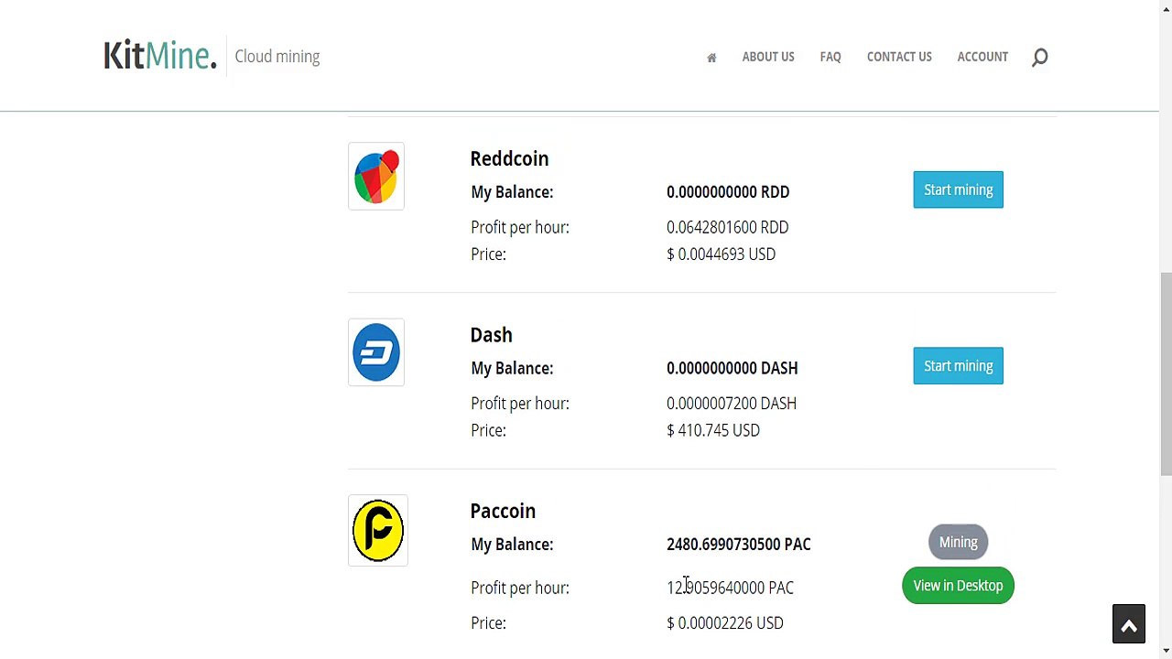Click the page vertical scrollbar thumb
1172x659 pixels.
[1166, 373]
